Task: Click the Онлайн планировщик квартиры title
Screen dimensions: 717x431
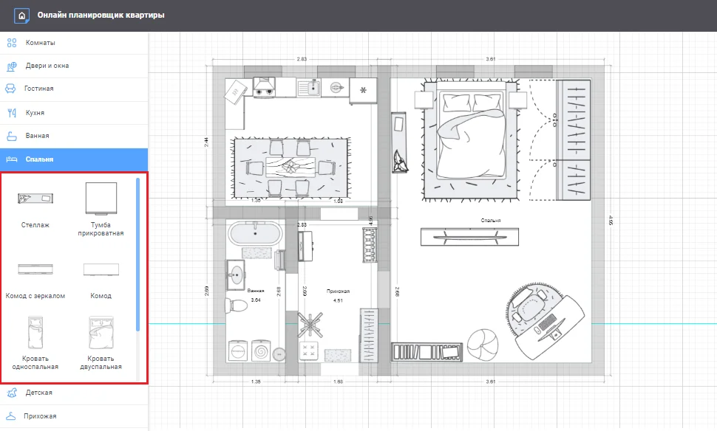Action: 101,15
